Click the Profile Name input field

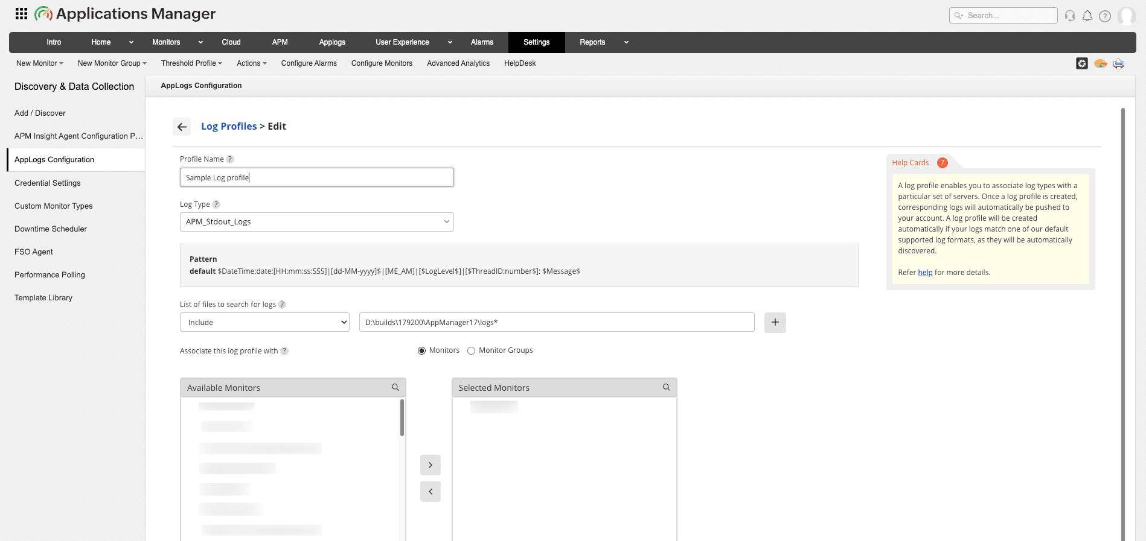[x=317, y=177]
